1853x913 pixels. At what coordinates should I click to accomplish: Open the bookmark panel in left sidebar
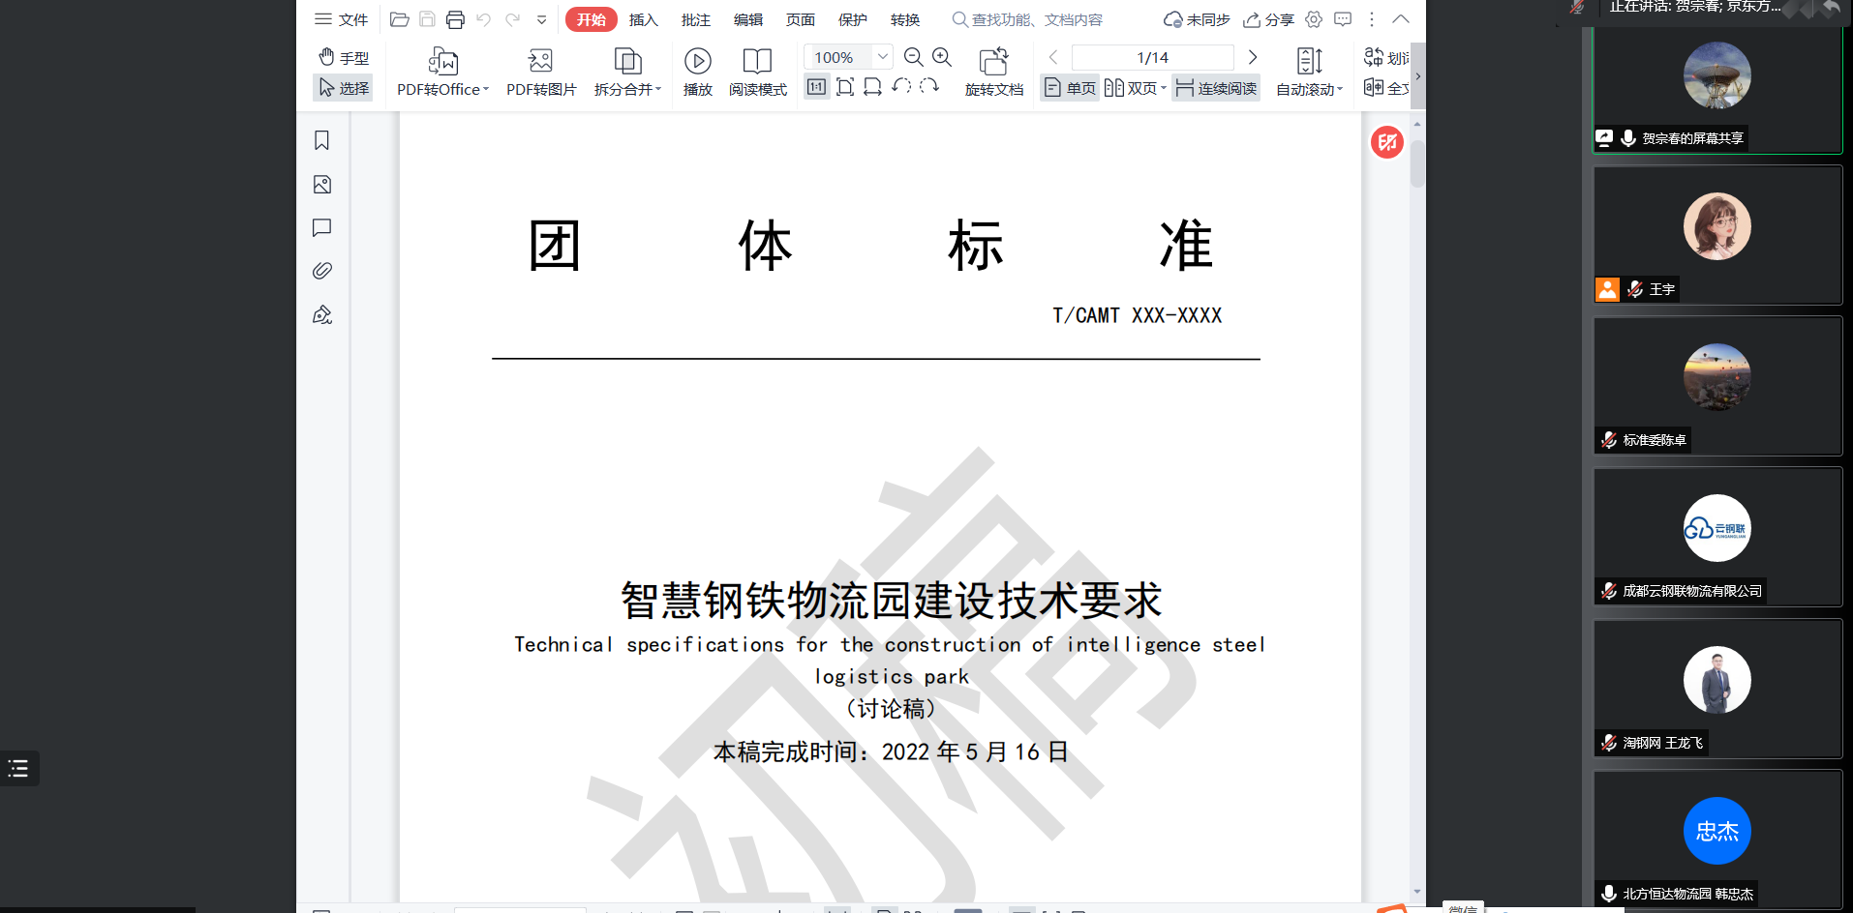pos(322,141)
